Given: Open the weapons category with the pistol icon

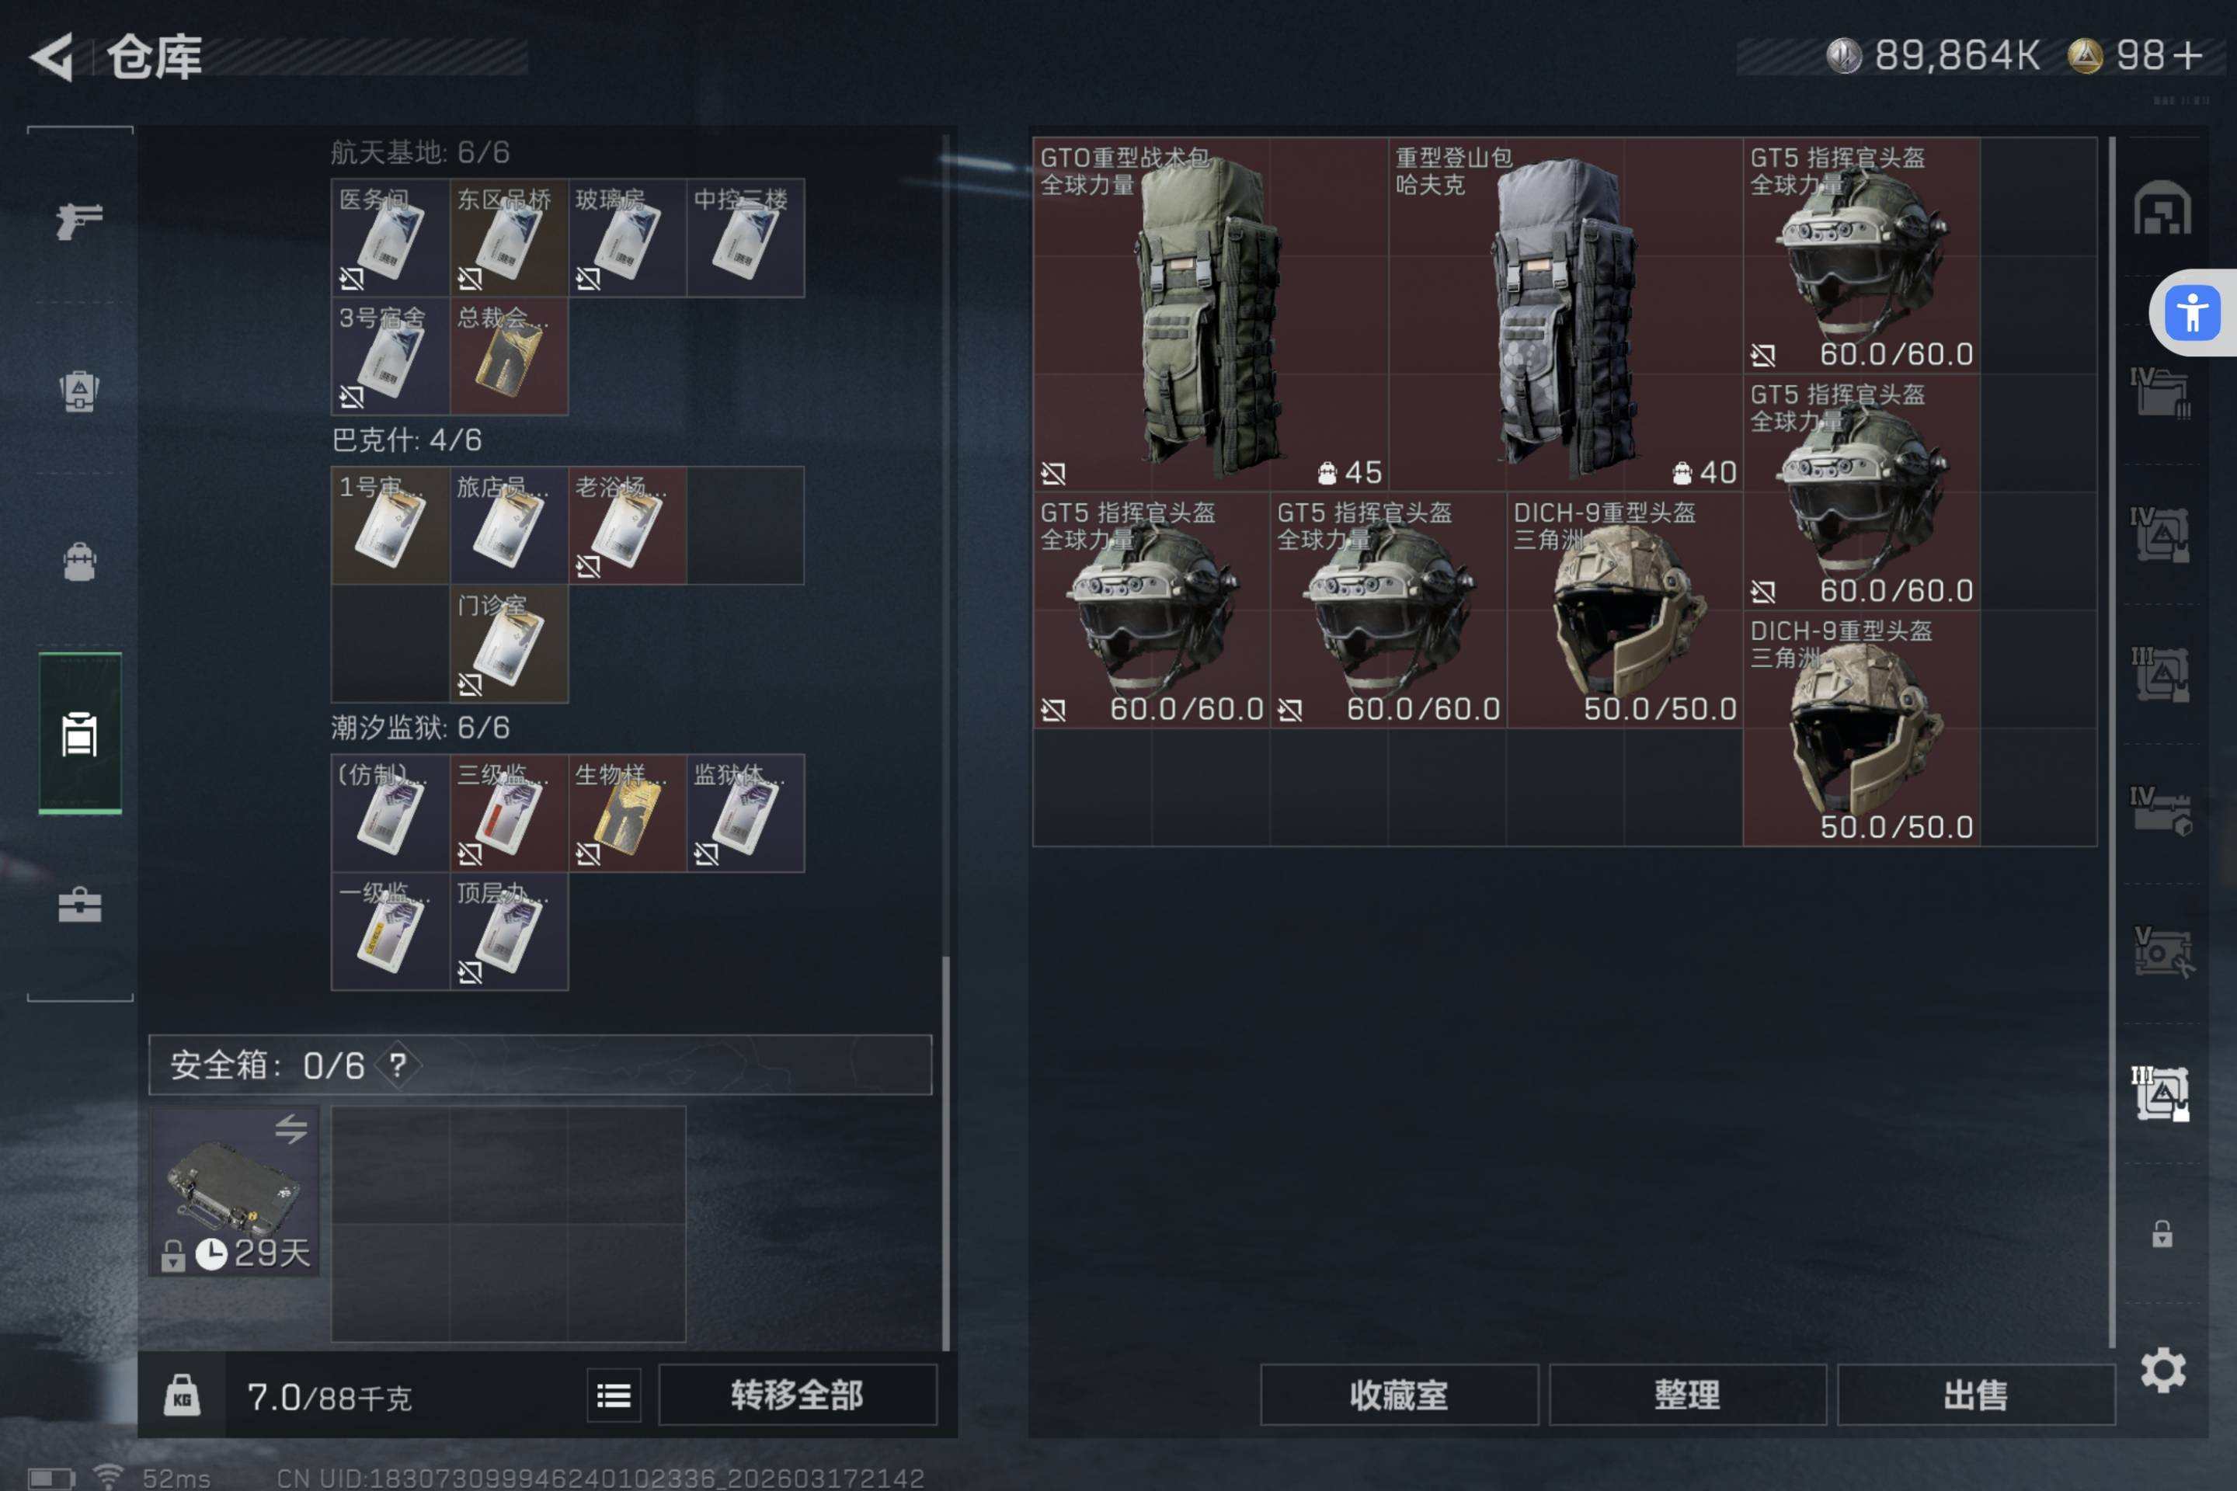Looking at the screenshot, I should click(x=80, y=221).
